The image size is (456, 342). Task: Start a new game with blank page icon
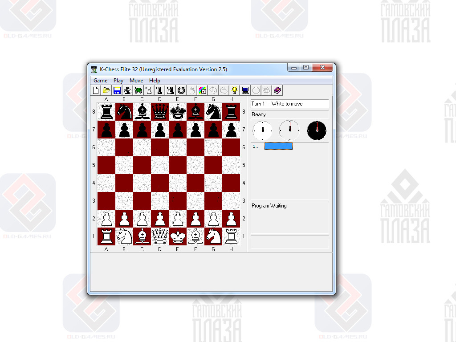pos(96,90)
